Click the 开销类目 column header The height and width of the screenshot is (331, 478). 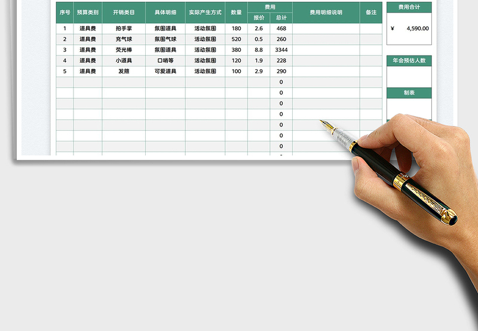coord(124,13)
